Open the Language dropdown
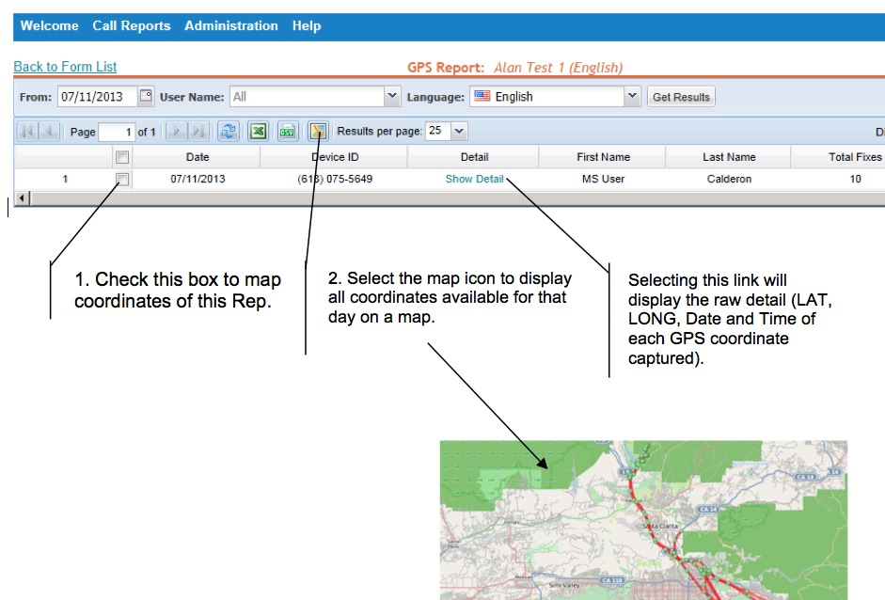 [x=632, y=96]
